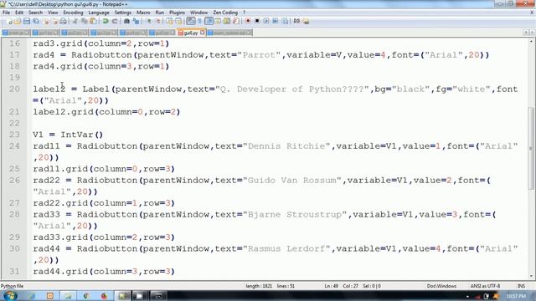The height and width of the screenshot is (301, 536).
Task: Open the Search menu
Action: pyautogui.click(x=35, y=13)
